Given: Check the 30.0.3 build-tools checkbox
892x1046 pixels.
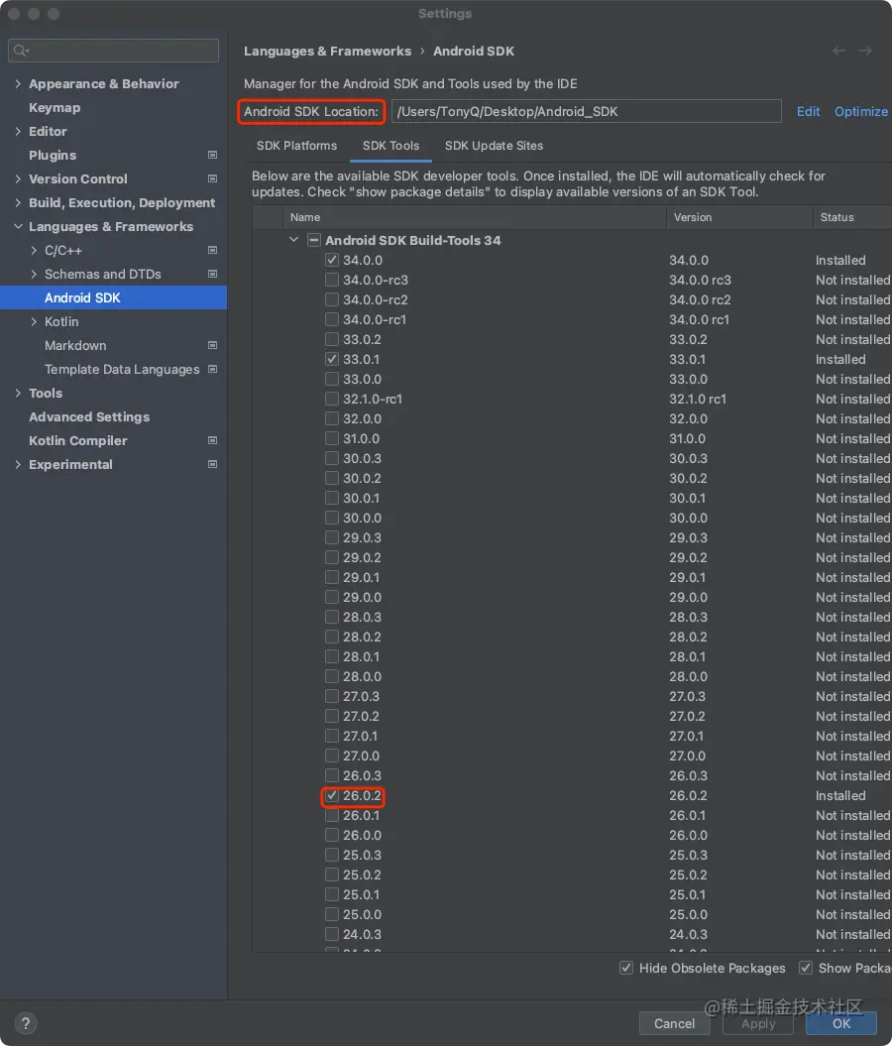Looking at the screenshot, I should 331,458.
